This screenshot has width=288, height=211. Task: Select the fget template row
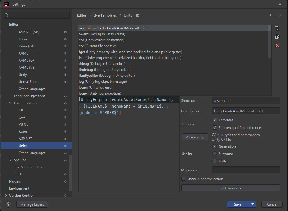tap(173, 52)
